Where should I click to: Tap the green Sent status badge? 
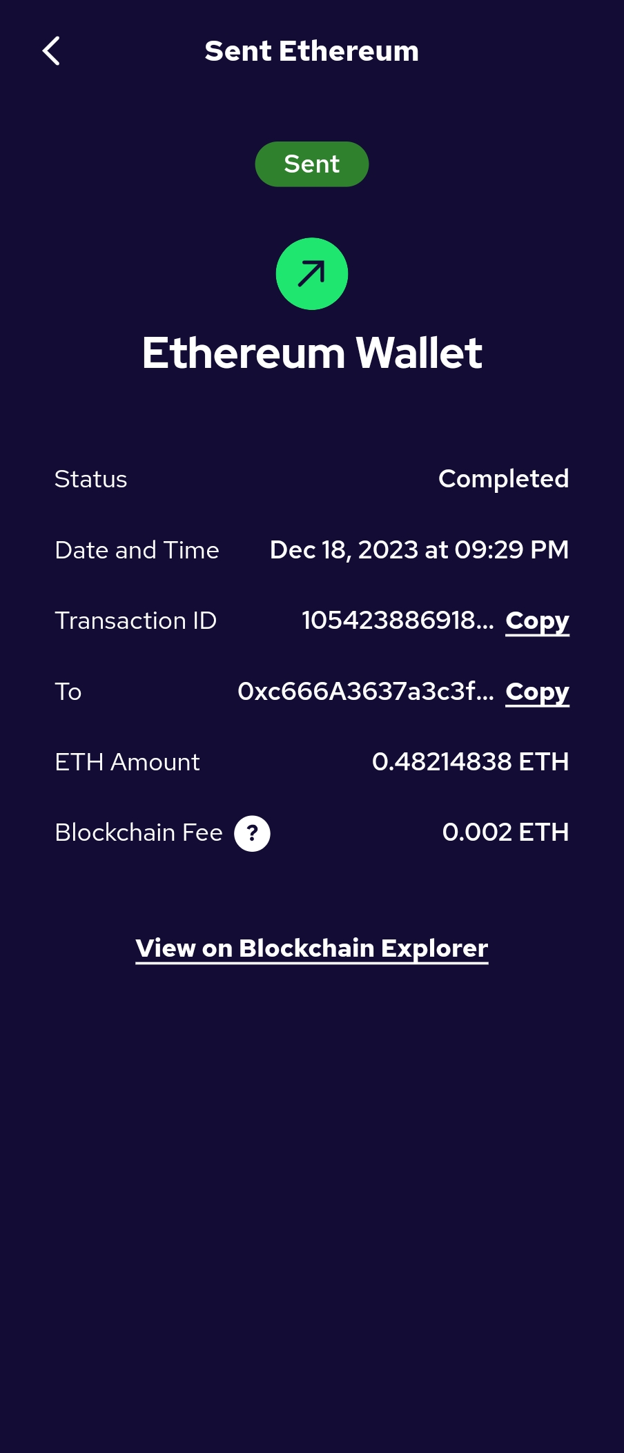pyautogui.click(x=312, y=164)
